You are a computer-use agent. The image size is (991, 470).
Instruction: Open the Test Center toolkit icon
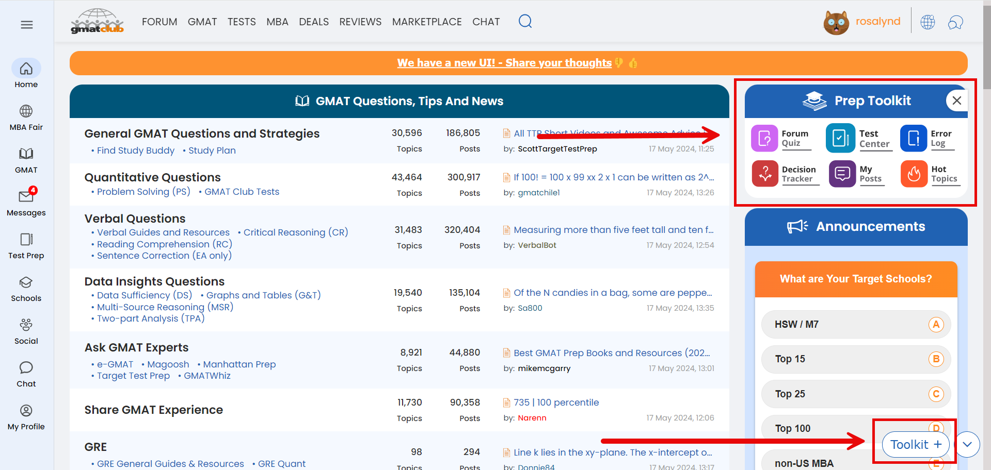tap(840, 138)
